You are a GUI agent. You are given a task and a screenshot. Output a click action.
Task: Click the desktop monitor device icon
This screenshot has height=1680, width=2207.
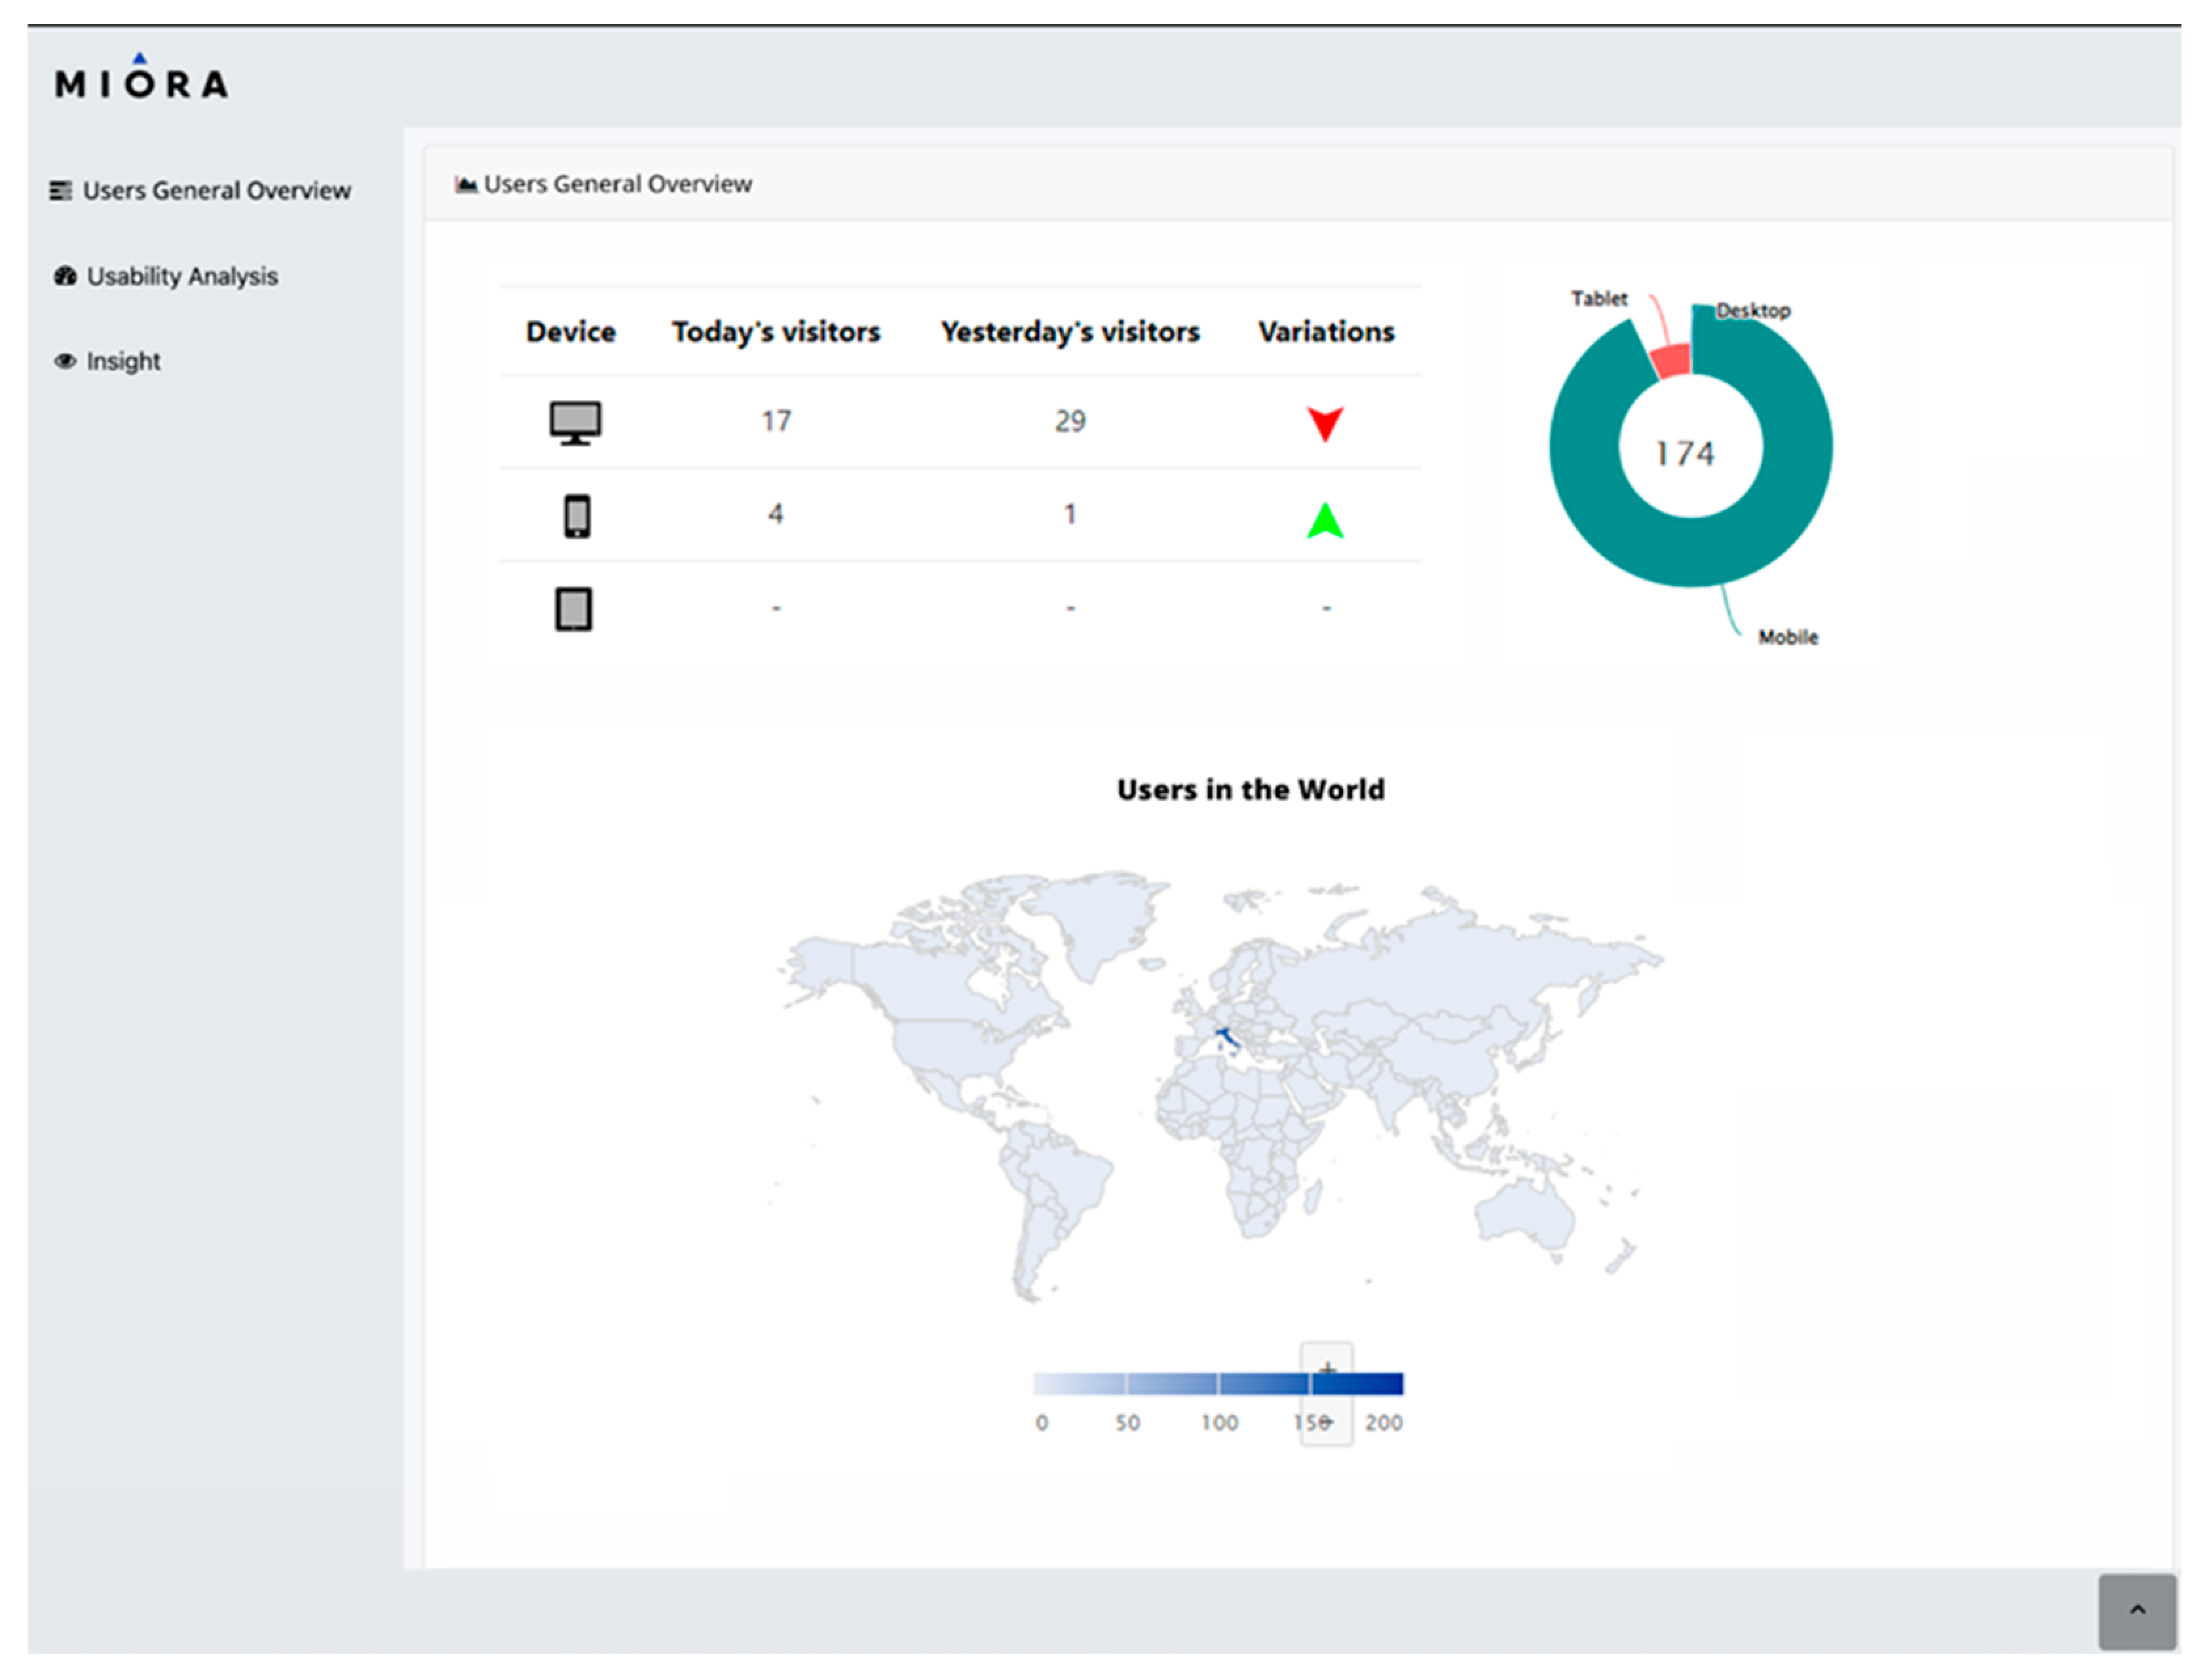click(575, 423)
